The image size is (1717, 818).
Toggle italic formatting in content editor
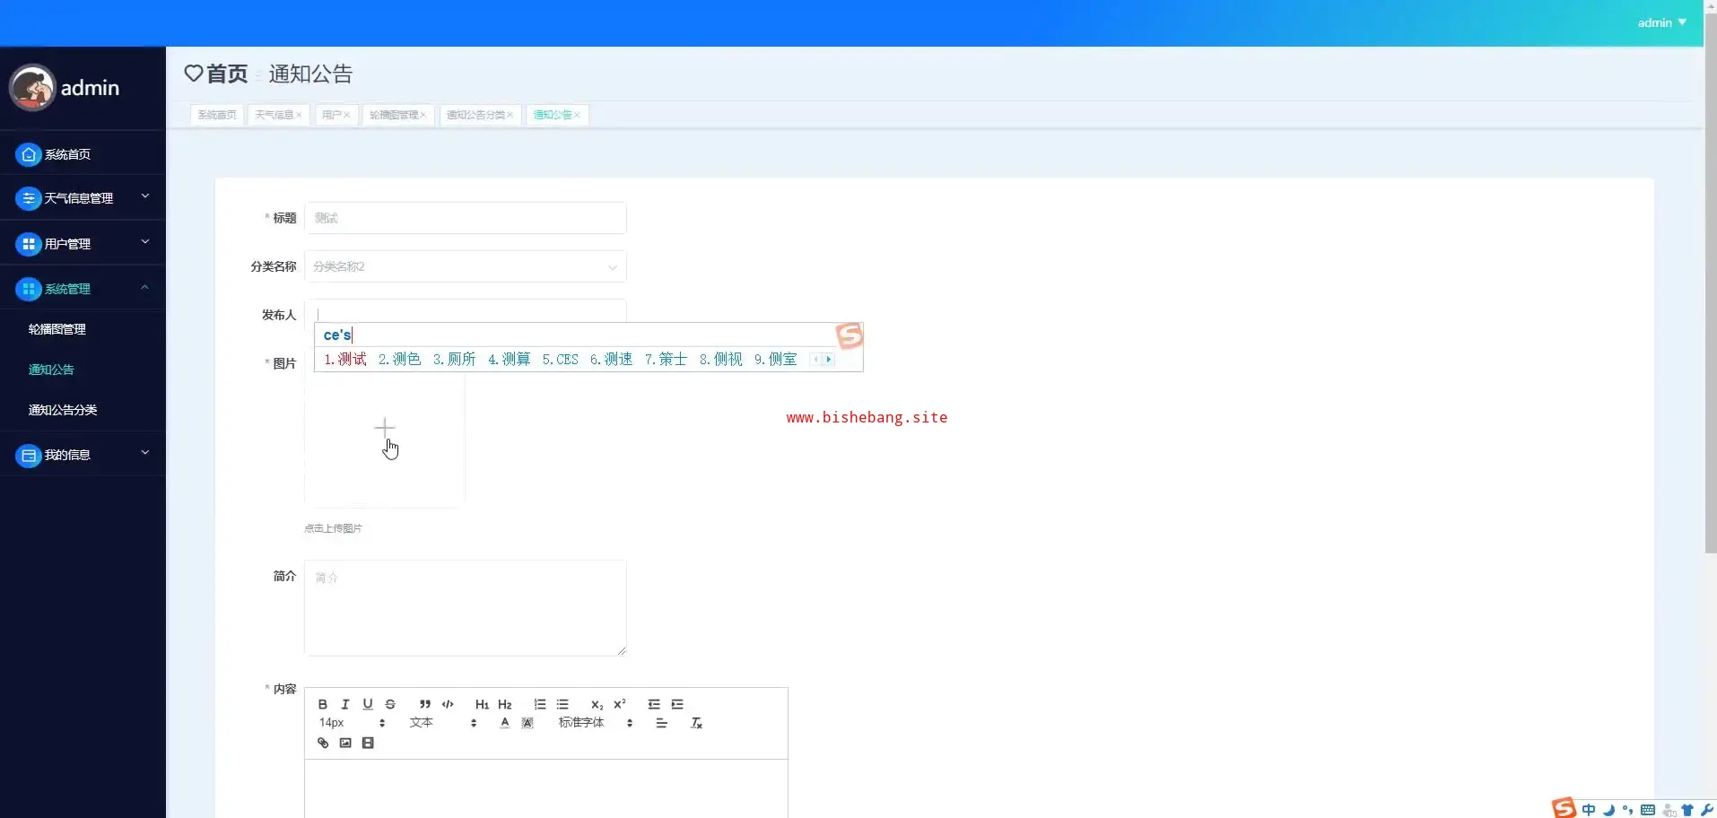point(344,704)
